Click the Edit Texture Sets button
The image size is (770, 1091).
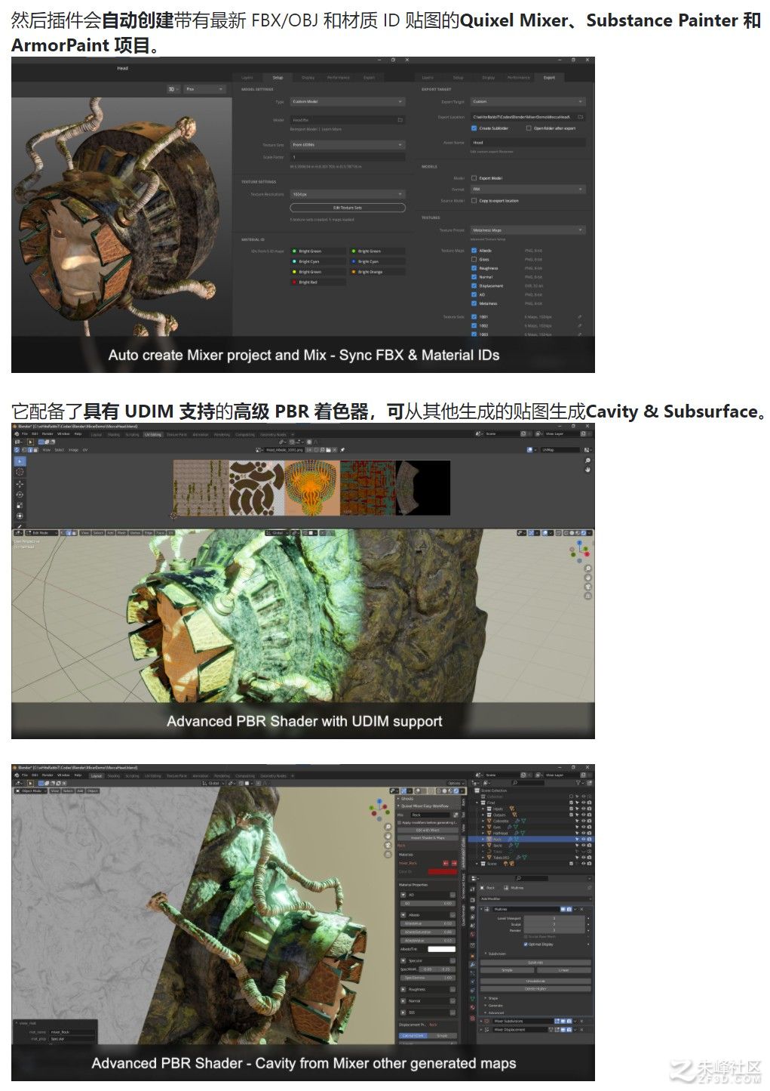click(x=348, y=207)
